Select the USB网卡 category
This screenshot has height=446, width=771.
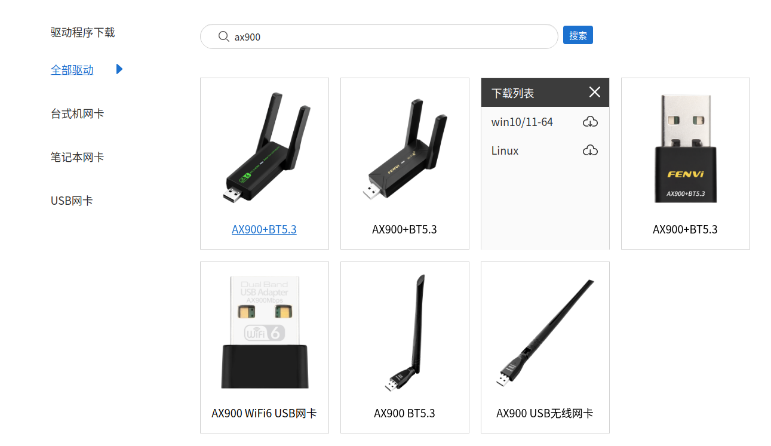click(x=72, y=201)
